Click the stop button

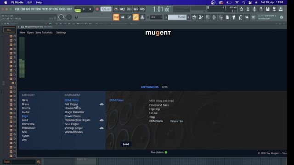pos(90,9)
